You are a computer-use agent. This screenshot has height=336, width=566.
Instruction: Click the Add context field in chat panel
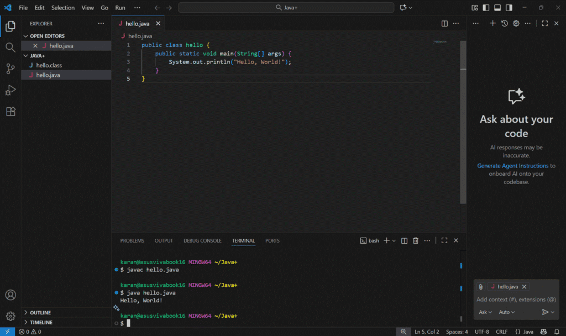point(516,299)
